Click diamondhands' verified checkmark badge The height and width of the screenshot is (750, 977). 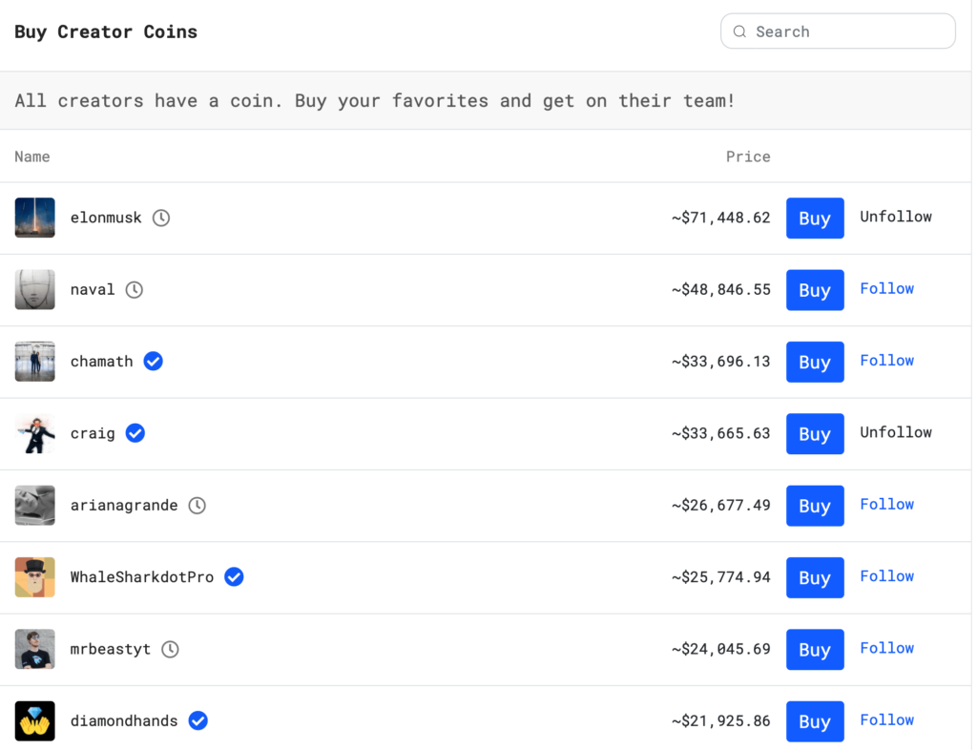coord(198,721)
